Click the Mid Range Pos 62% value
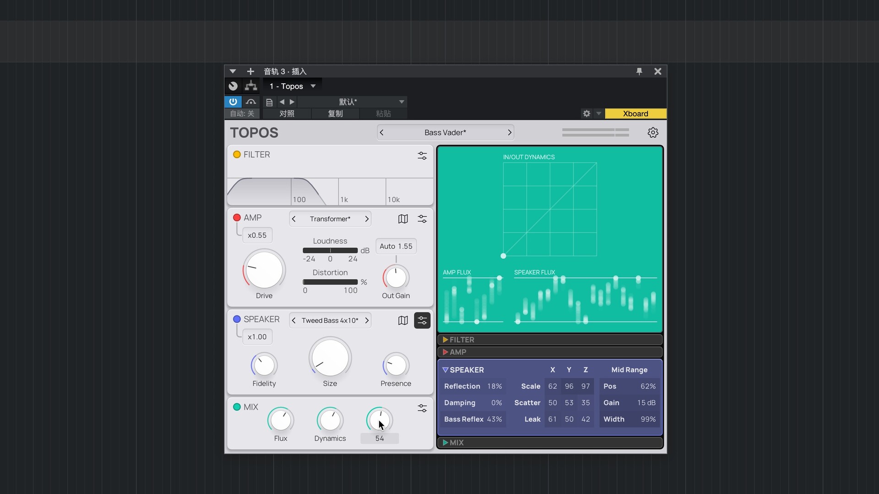The width and height of the screenshot is (879, 494). pyautogui.click(x=648, y=387)
